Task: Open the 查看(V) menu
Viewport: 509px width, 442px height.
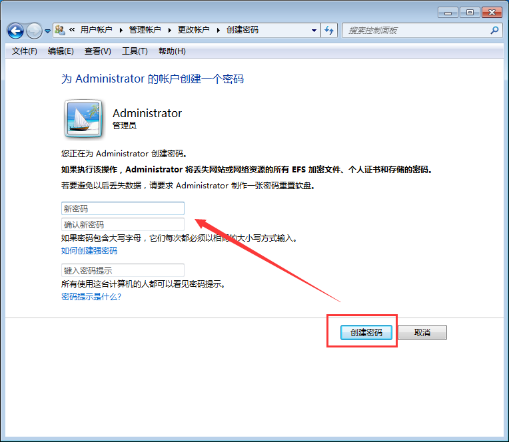Action: 98,51
